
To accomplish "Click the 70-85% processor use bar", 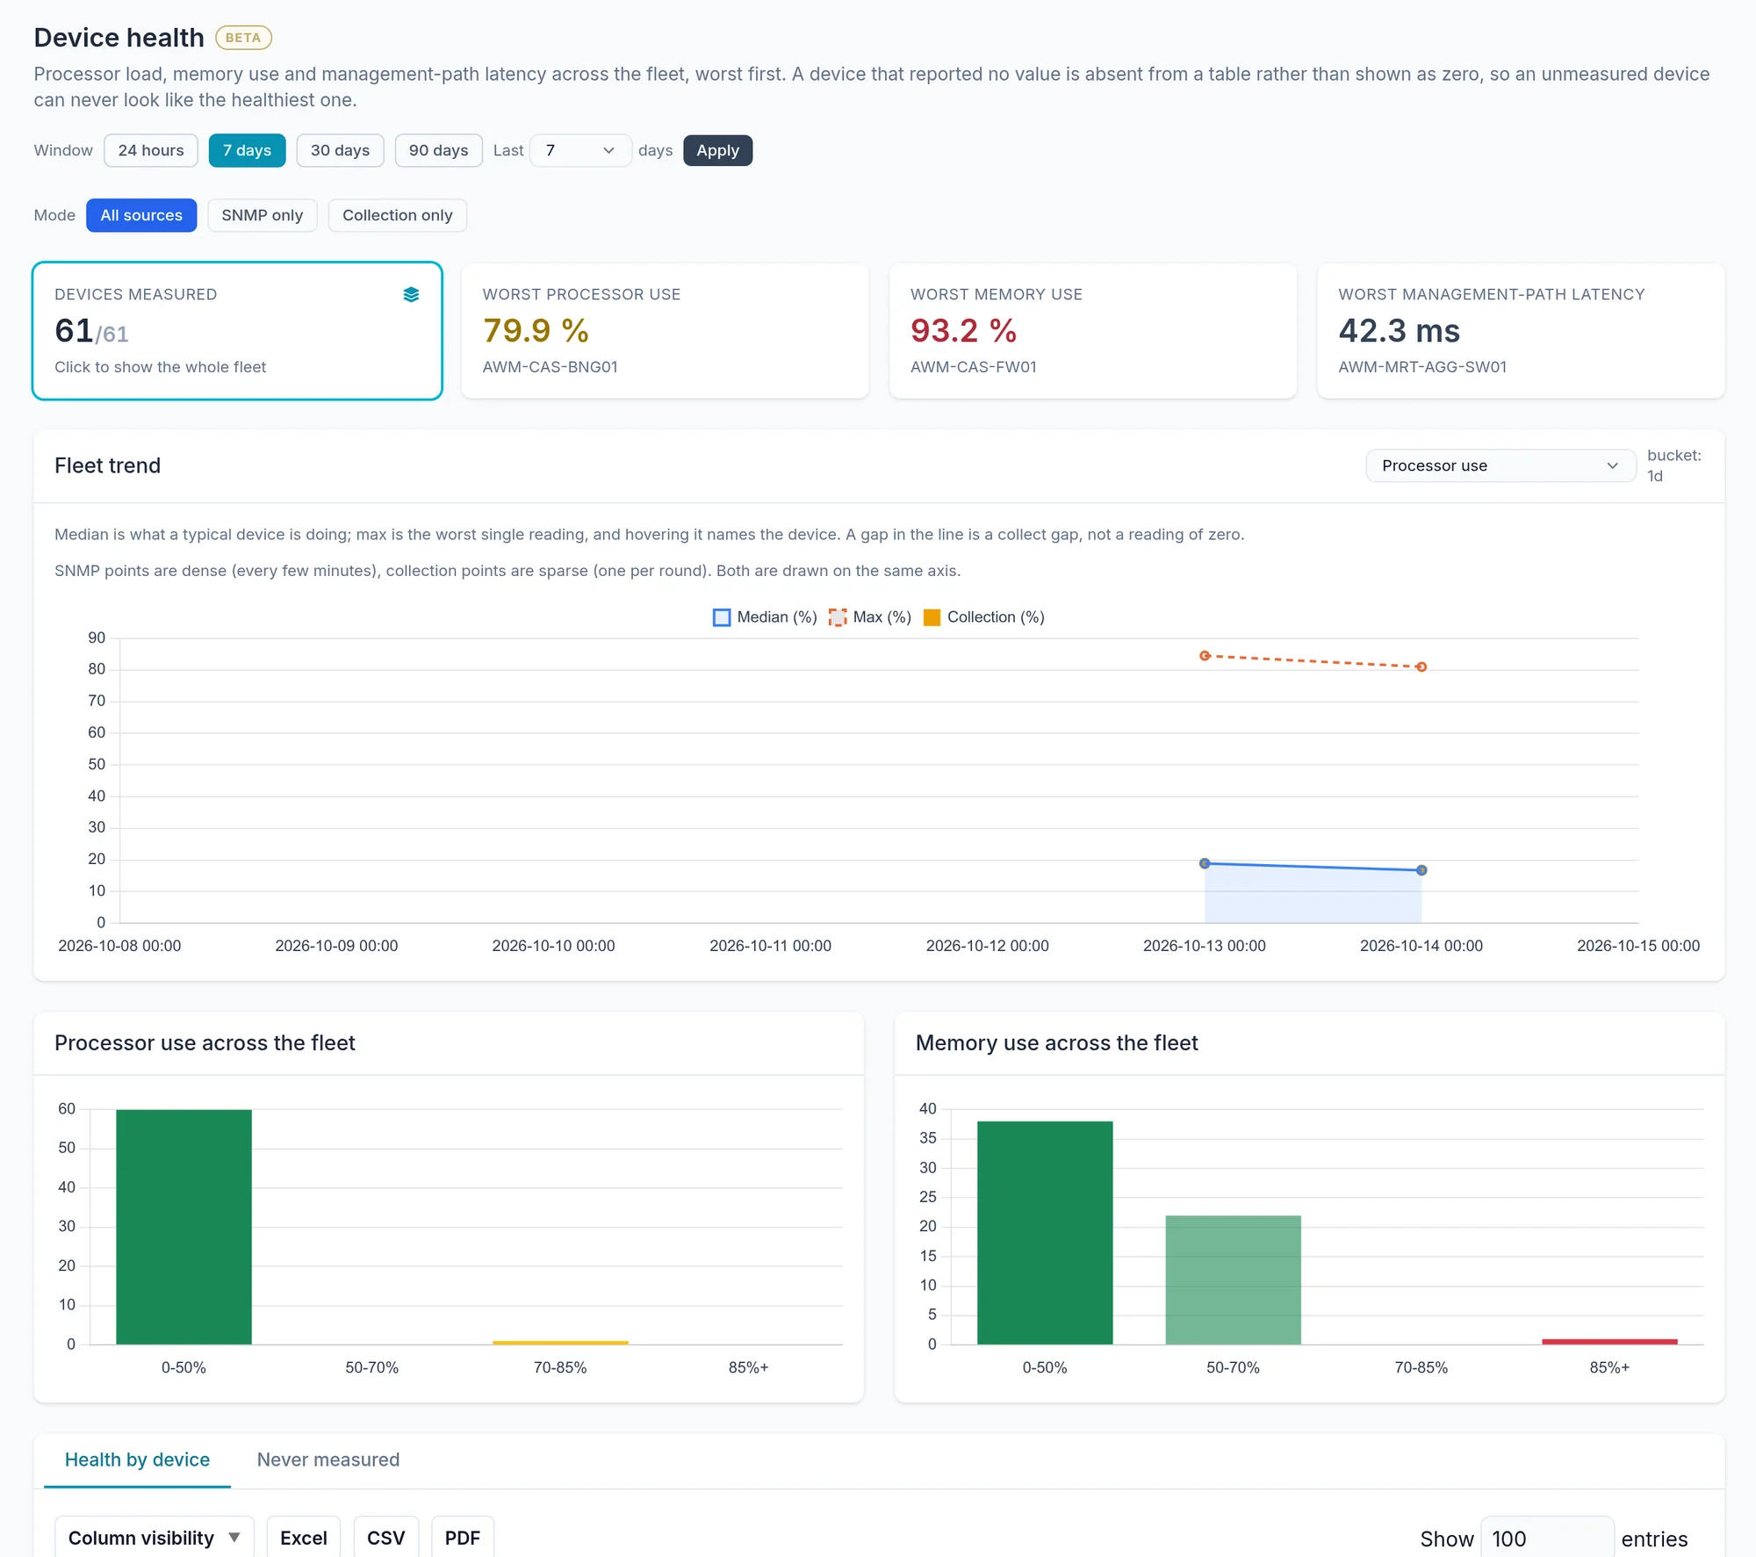I will (x=560, y=1343).
